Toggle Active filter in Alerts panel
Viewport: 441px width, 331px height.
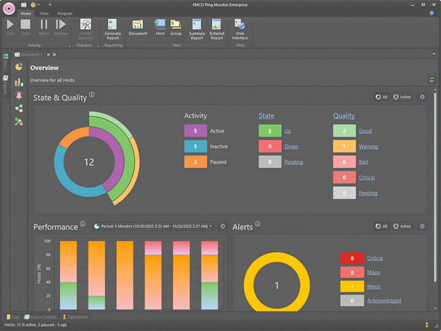[x=402, y=226]
